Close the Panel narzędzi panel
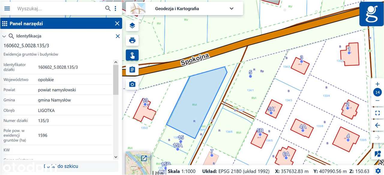384x175 pixels. point(117,23)
